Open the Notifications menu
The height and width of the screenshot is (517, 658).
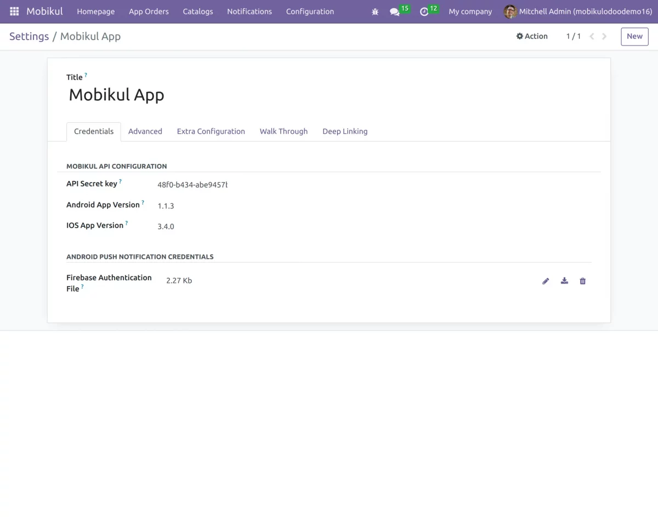[249, 12]
